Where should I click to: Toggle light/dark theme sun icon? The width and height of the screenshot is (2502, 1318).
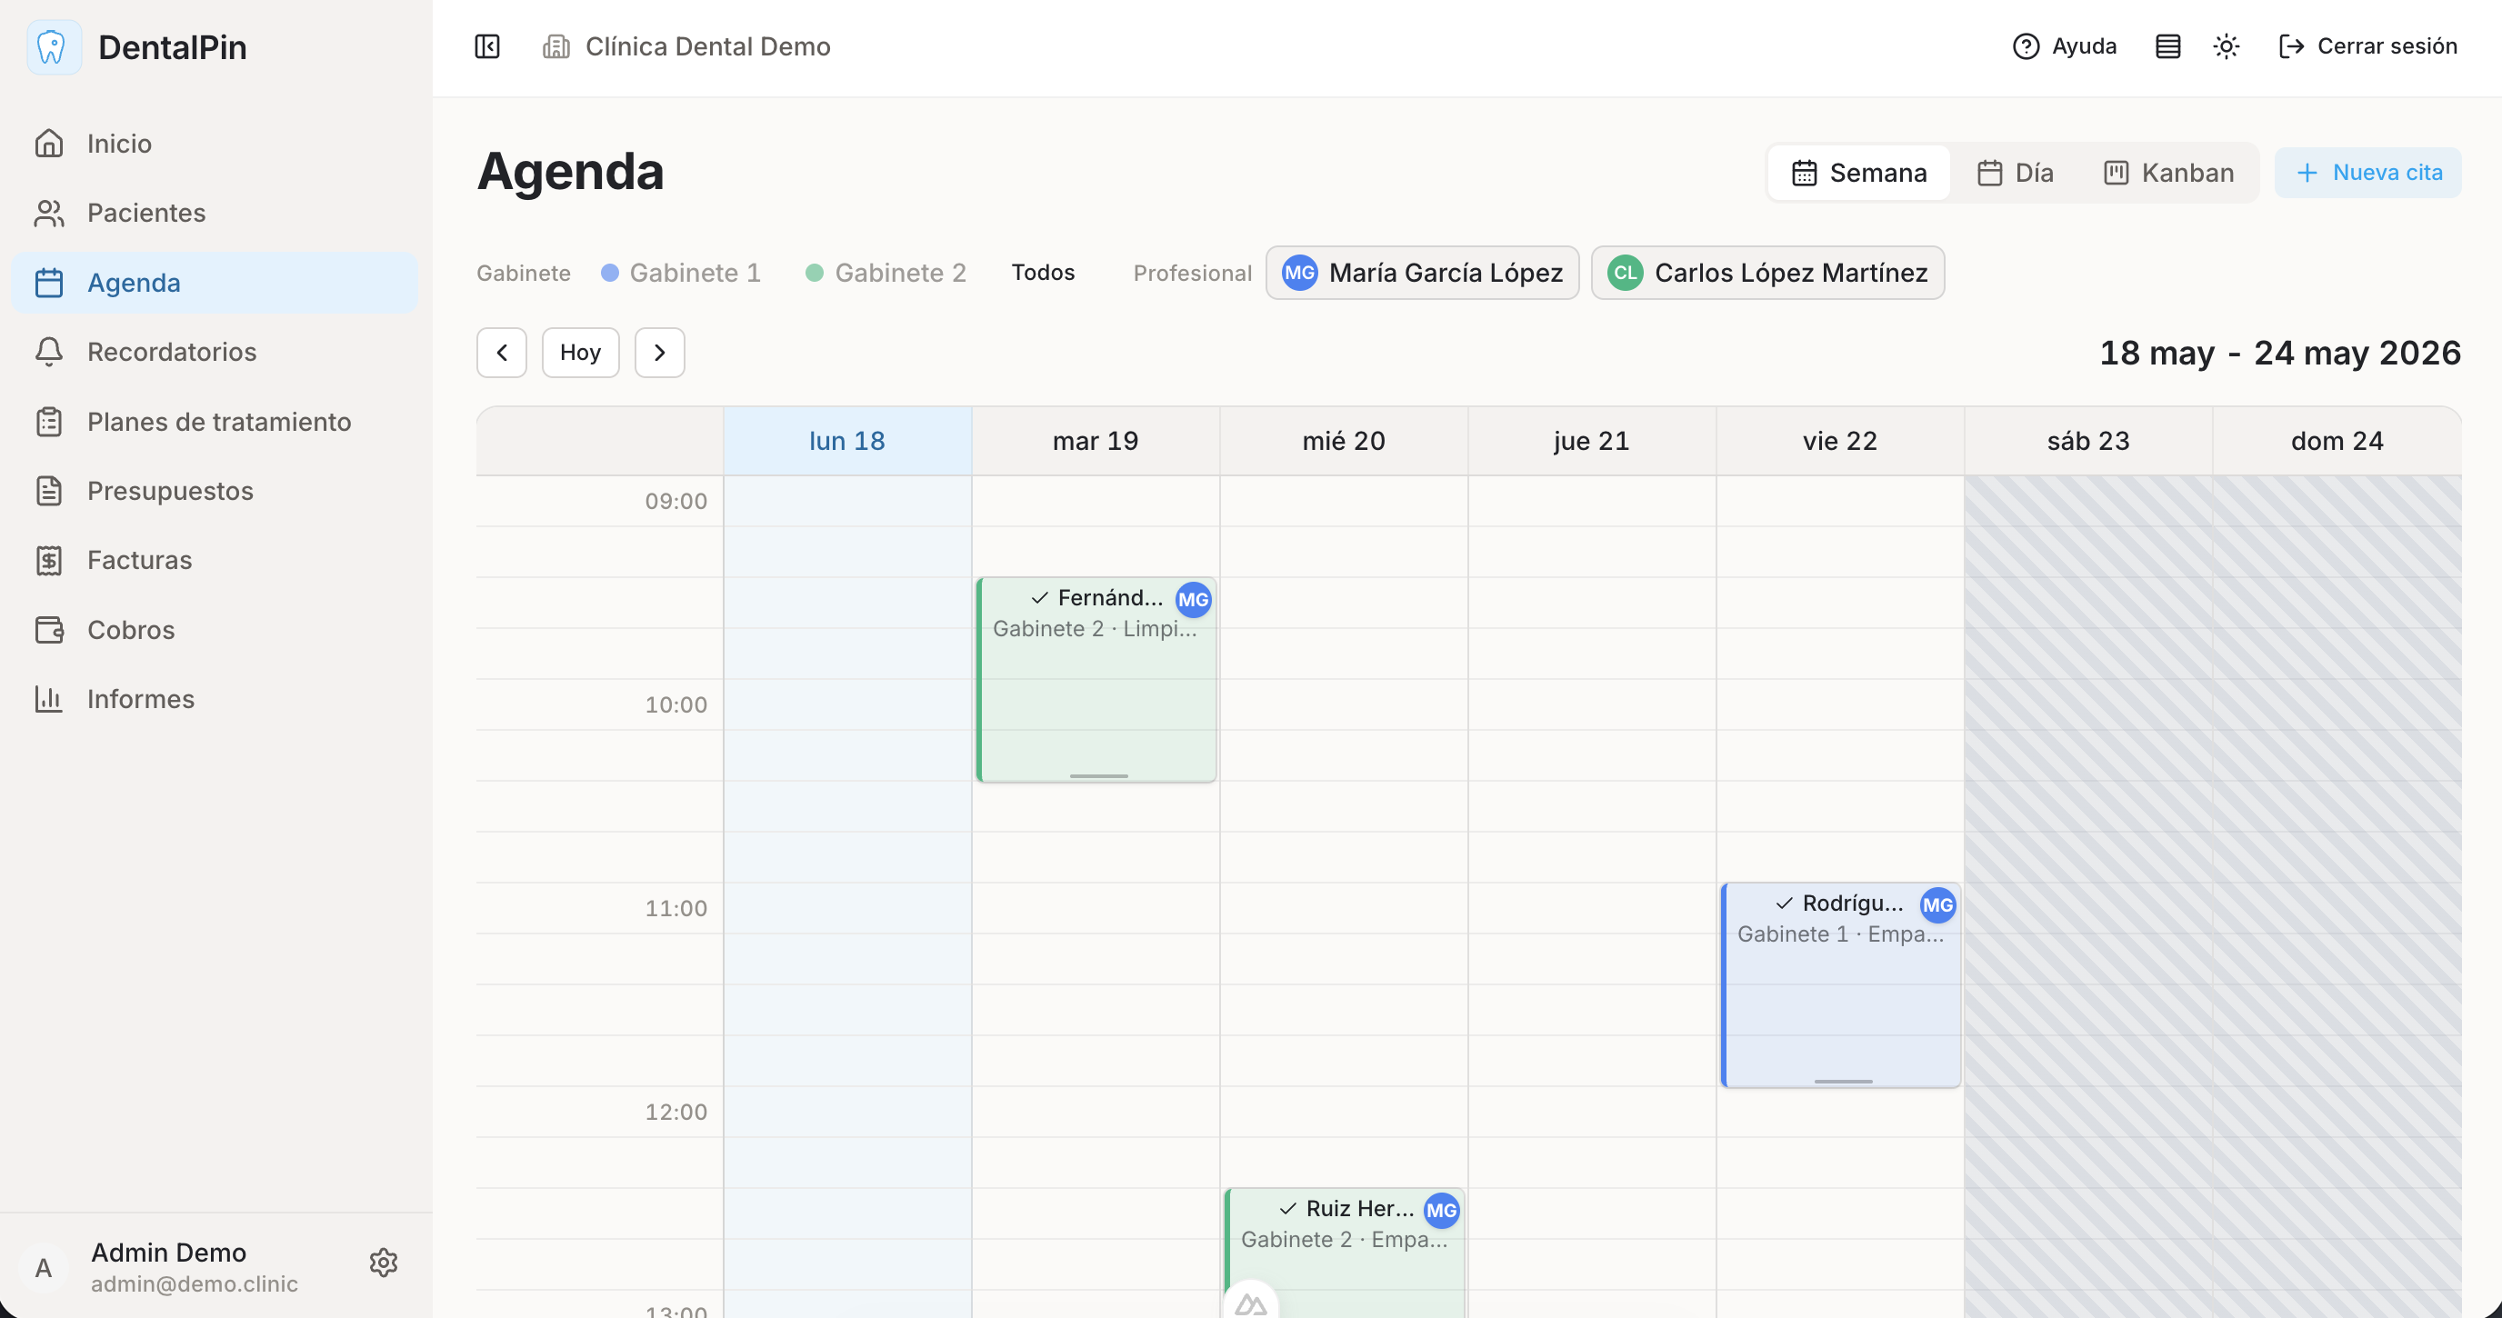[2226, 45]
